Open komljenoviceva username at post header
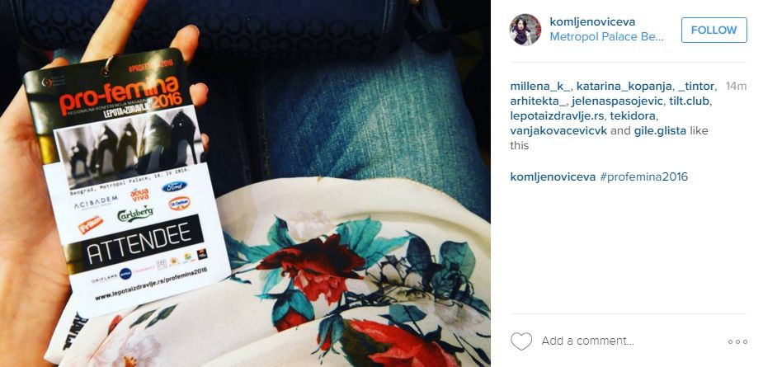Screen dimensions: 763x367 [592, 21]
